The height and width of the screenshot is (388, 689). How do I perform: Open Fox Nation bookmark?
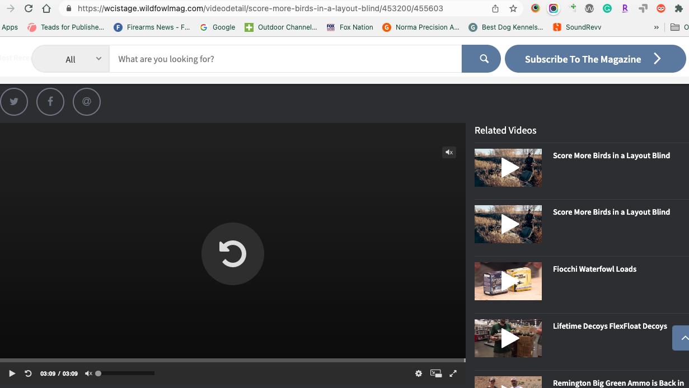coord(350,27)
